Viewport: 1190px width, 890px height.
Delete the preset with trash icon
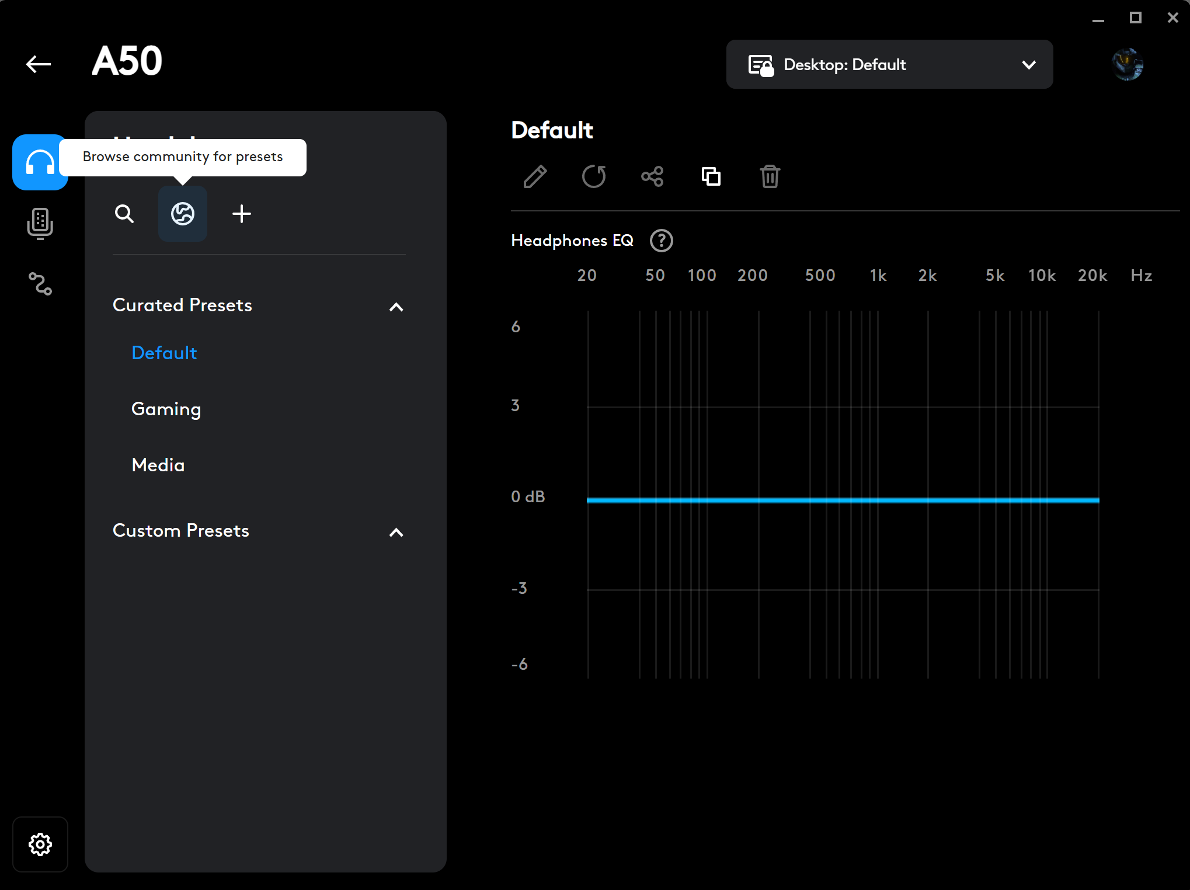(x=770, y=176)
